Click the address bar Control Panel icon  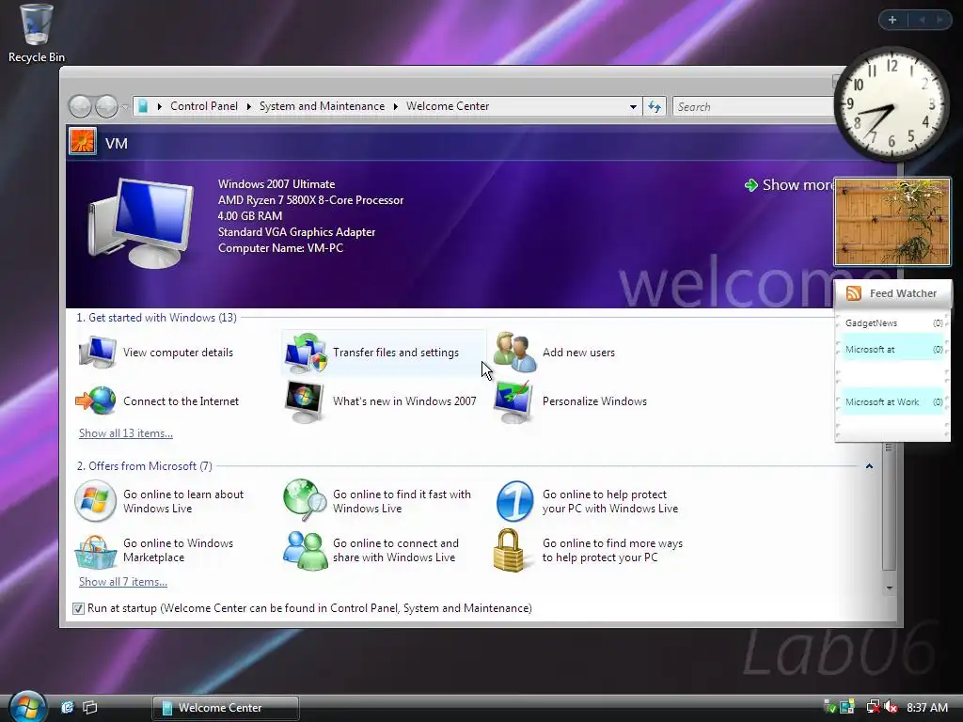click(143, 106)
